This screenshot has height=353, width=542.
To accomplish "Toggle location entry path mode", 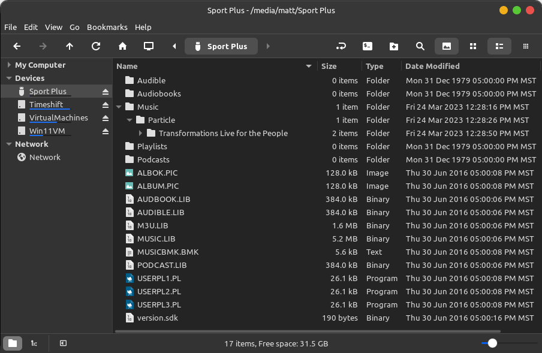I will point(341,46).
